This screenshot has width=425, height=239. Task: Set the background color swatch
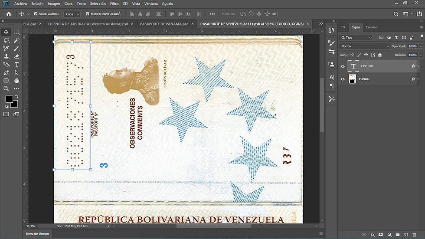(x=15, y=105)
